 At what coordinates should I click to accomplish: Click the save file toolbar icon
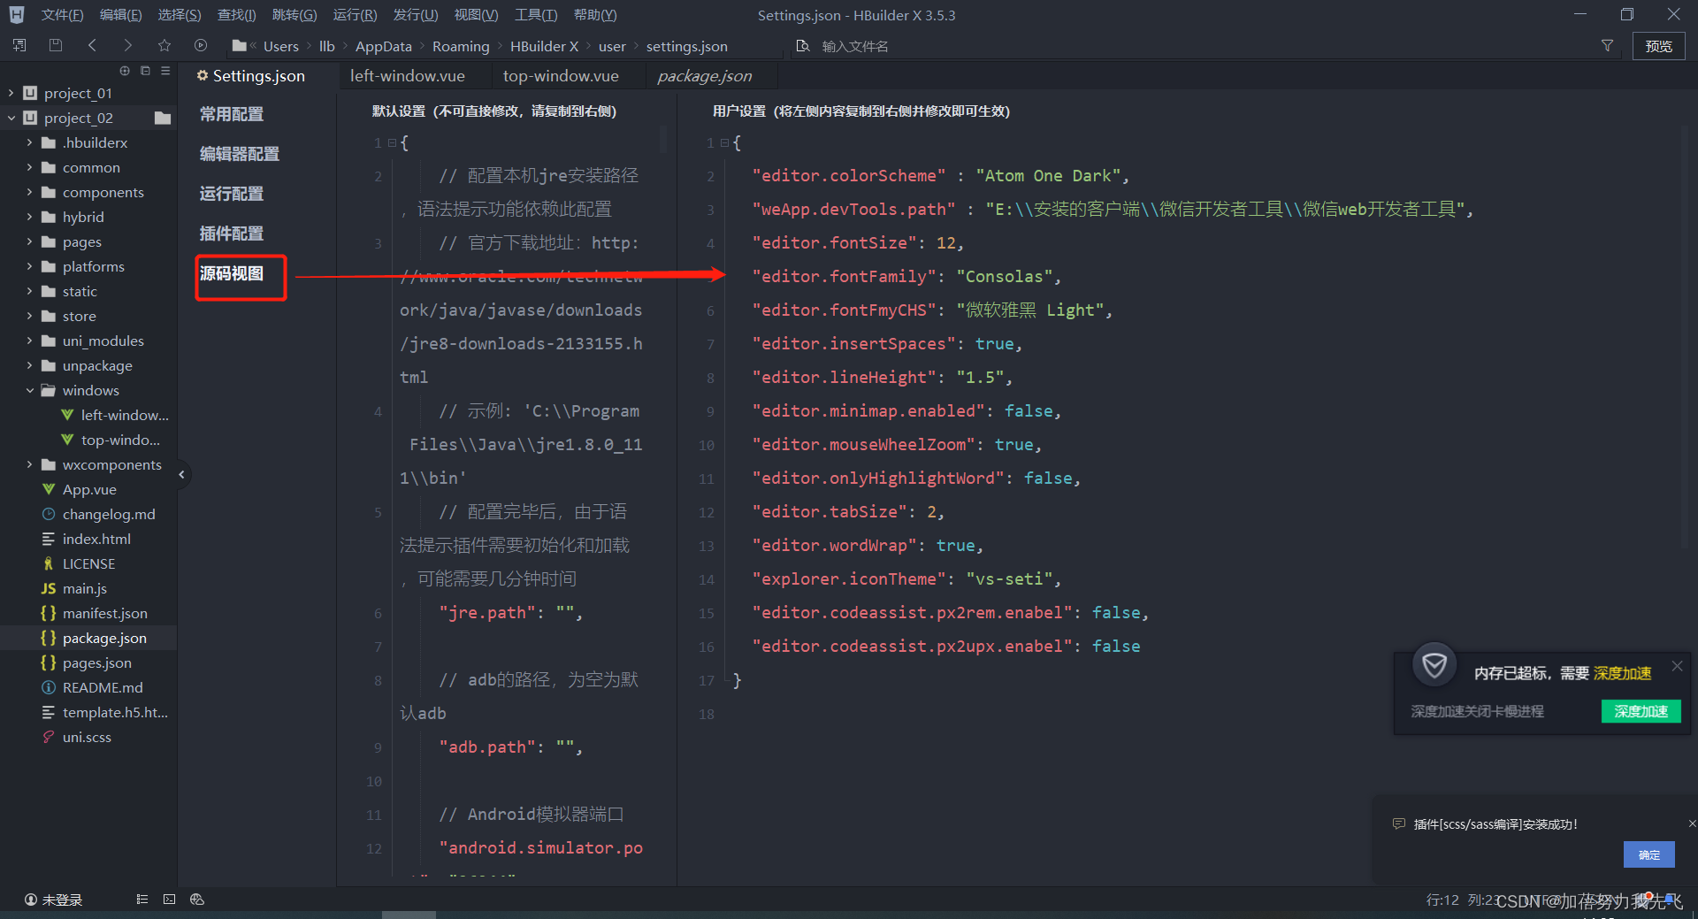(x=56, y=45)
